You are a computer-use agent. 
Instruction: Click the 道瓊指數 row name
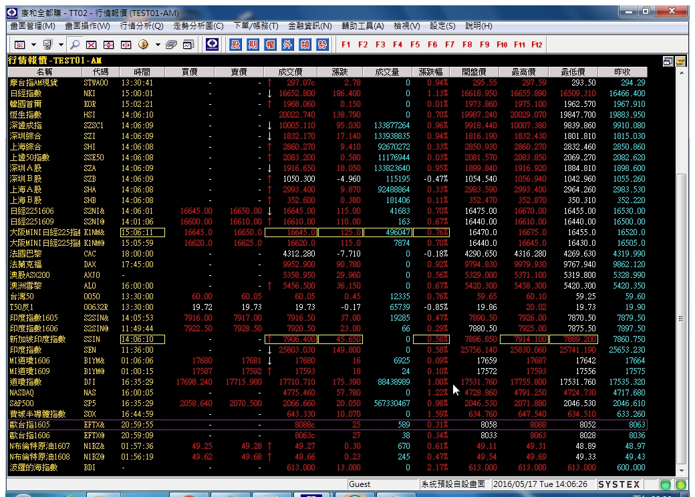(25, 382)
